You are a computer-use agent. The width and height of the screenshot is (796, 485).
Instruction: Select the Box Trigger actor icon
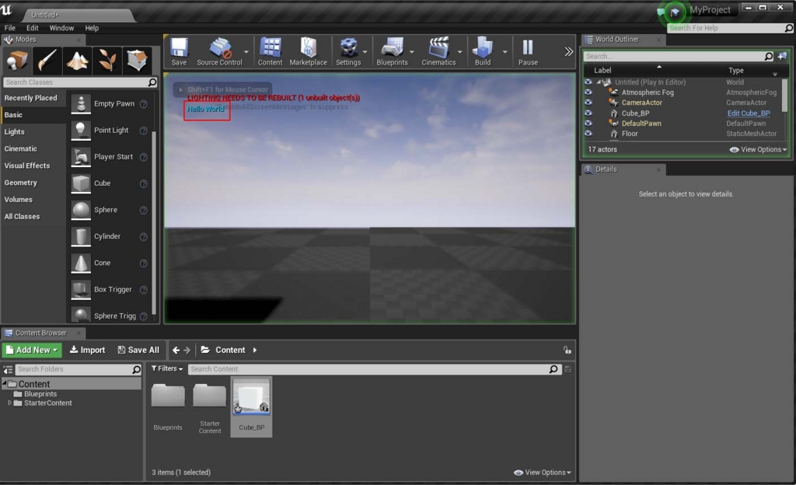pyautogui.click(x=81, y=290)
